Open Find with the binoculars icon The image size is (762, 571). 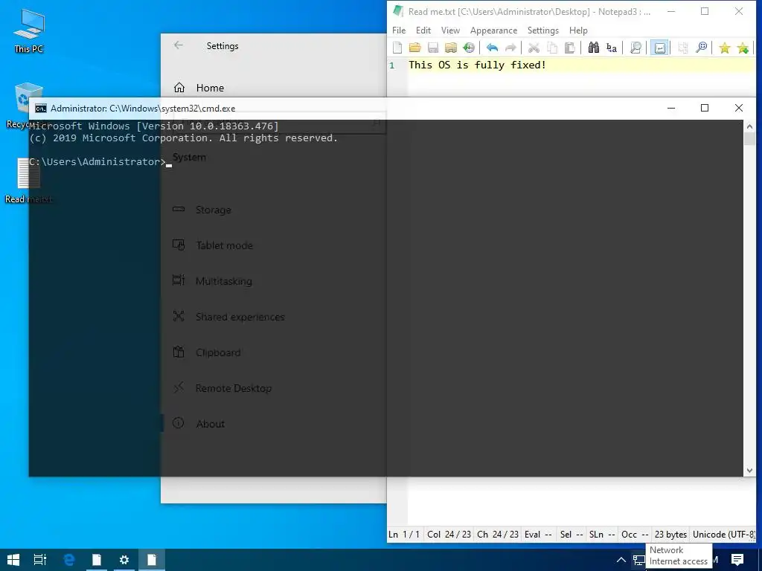click(x=593, y=48)
